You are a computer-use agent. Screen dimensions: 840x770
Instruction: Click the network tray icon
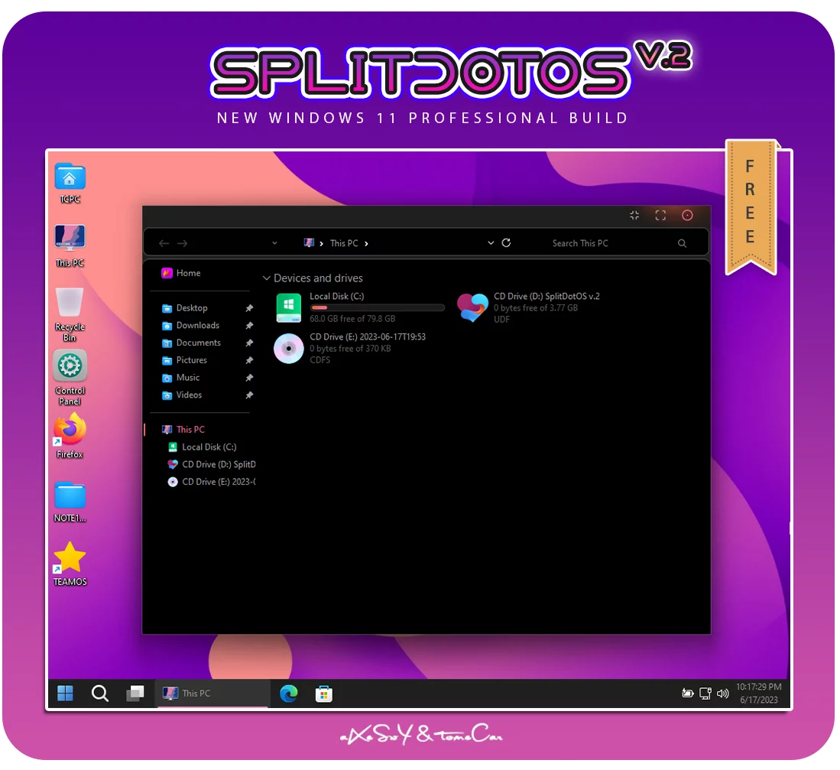(705, 694)
